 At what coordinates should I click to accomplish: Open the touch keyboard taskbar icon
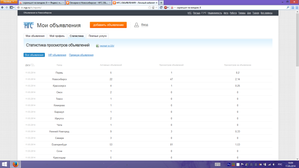(x=218, y=164)
